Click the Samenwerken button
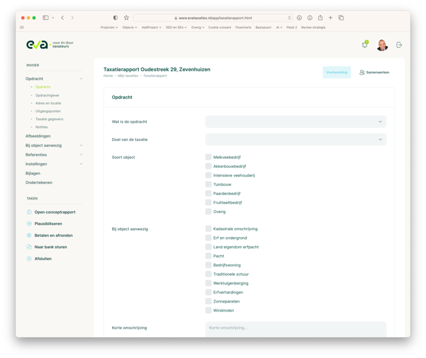 374,72
